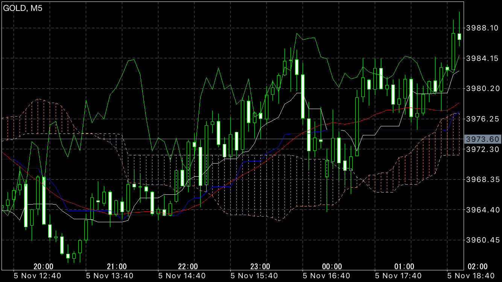The width and height of the screenshot is (502, 282).
Task: Click the 00:00 time marker
Action: (x=332, y=267)
